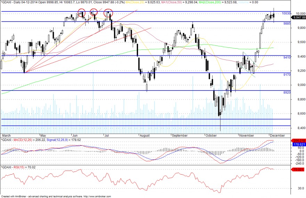
Task: Click the 8920 support level label
Action: click(x=287, y=92)
